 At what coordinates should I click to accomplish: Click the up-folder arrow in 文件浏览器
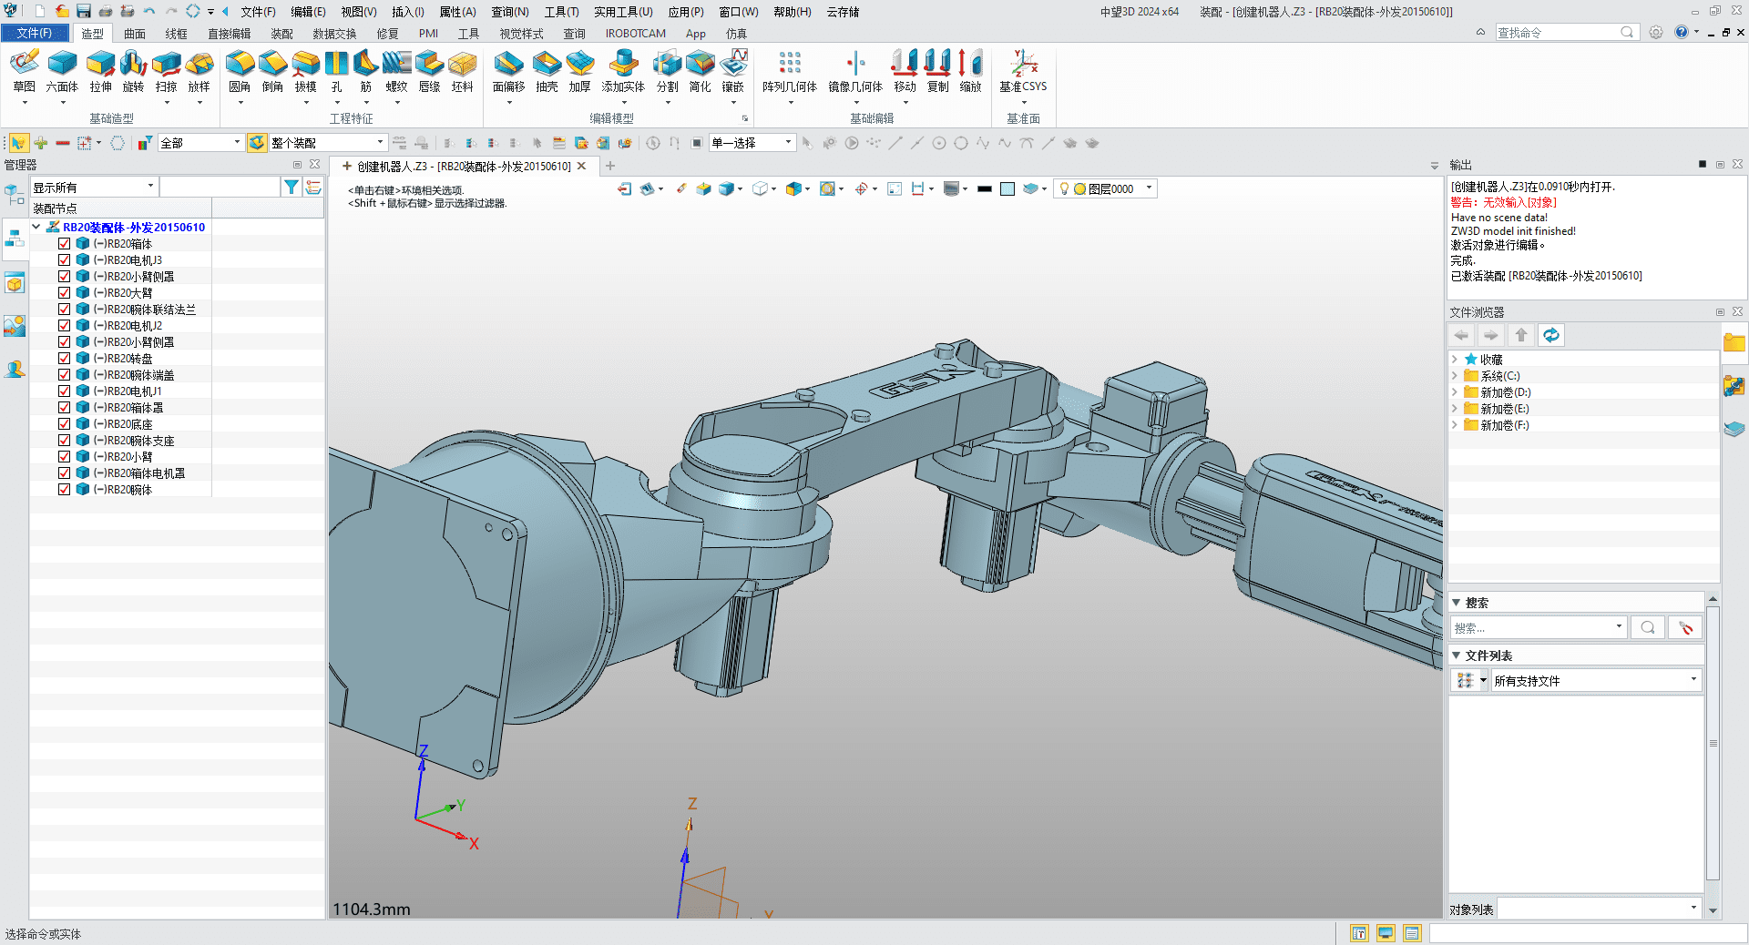pyautogui.click(x=1521, y=335)
